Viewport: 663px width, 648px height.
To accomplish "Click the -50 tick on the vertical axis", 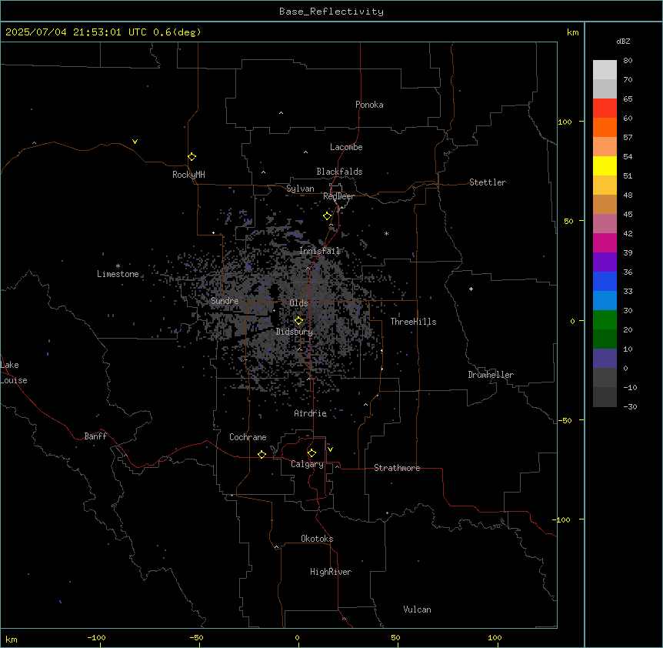I will click(565, 420).
